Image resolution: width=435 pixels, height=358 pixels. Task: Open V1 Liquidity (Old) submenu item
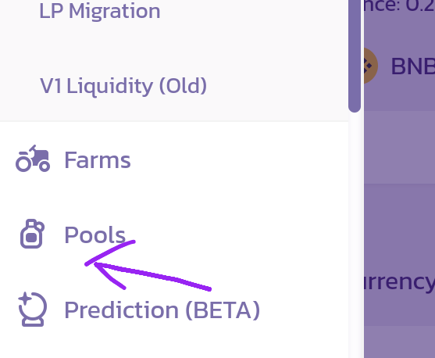click(123, 86)
